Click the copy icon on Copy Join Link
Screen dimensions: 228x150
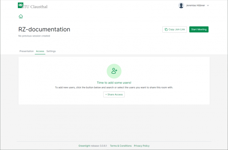tap(166, 30)
